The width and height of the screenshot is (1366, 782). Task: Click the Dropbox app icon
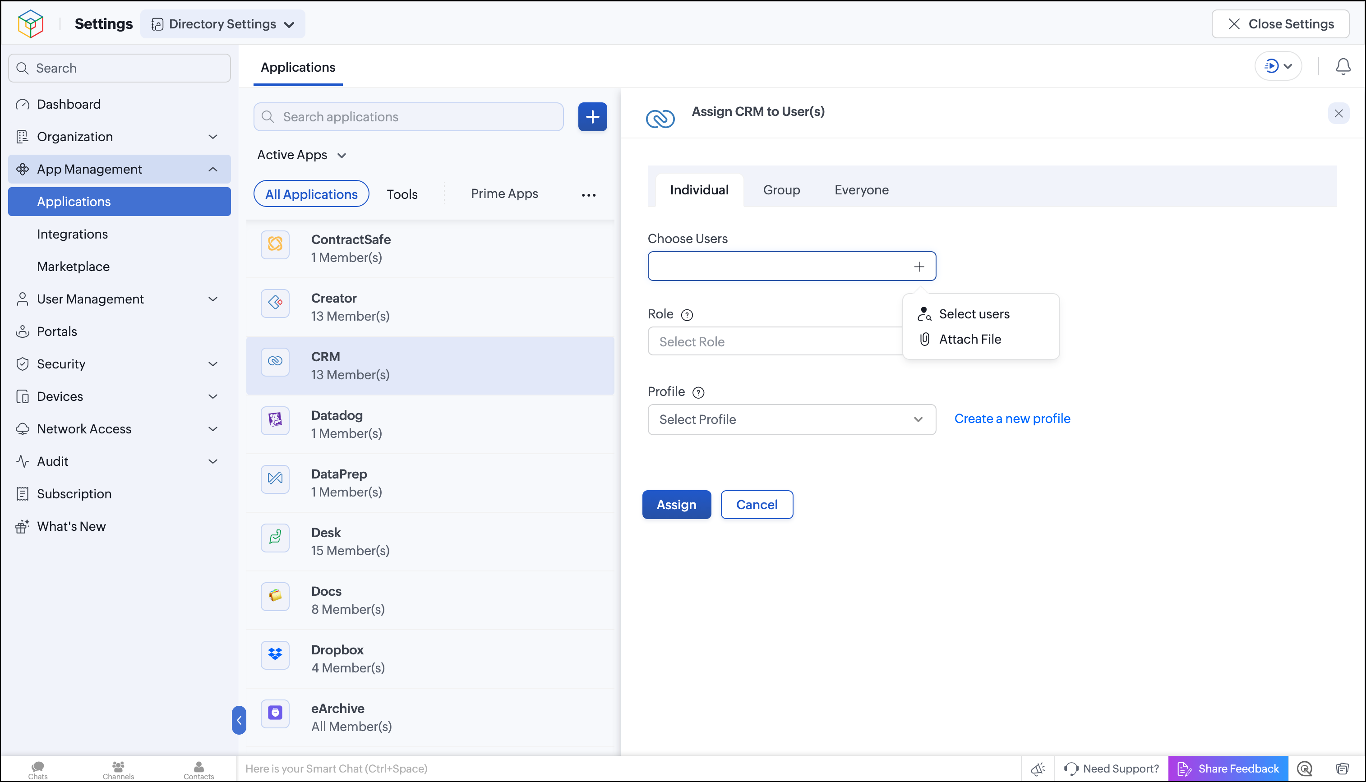coord(275,654)
